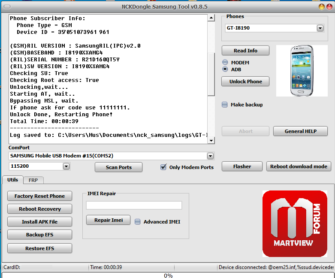This screenshot has height=278, width=335.
Task: Open the ComPort selection dropdown
Action: click(210, 156)
